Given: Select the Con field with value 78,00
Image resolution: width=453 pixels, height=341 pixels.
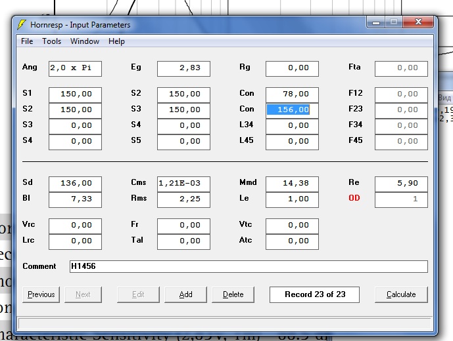Looking at the screenshot, I should (x=292, y=94).
